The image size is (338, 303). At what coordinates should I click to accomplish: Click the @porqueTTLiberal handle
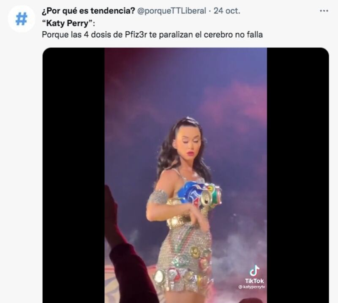coord(172,11)
